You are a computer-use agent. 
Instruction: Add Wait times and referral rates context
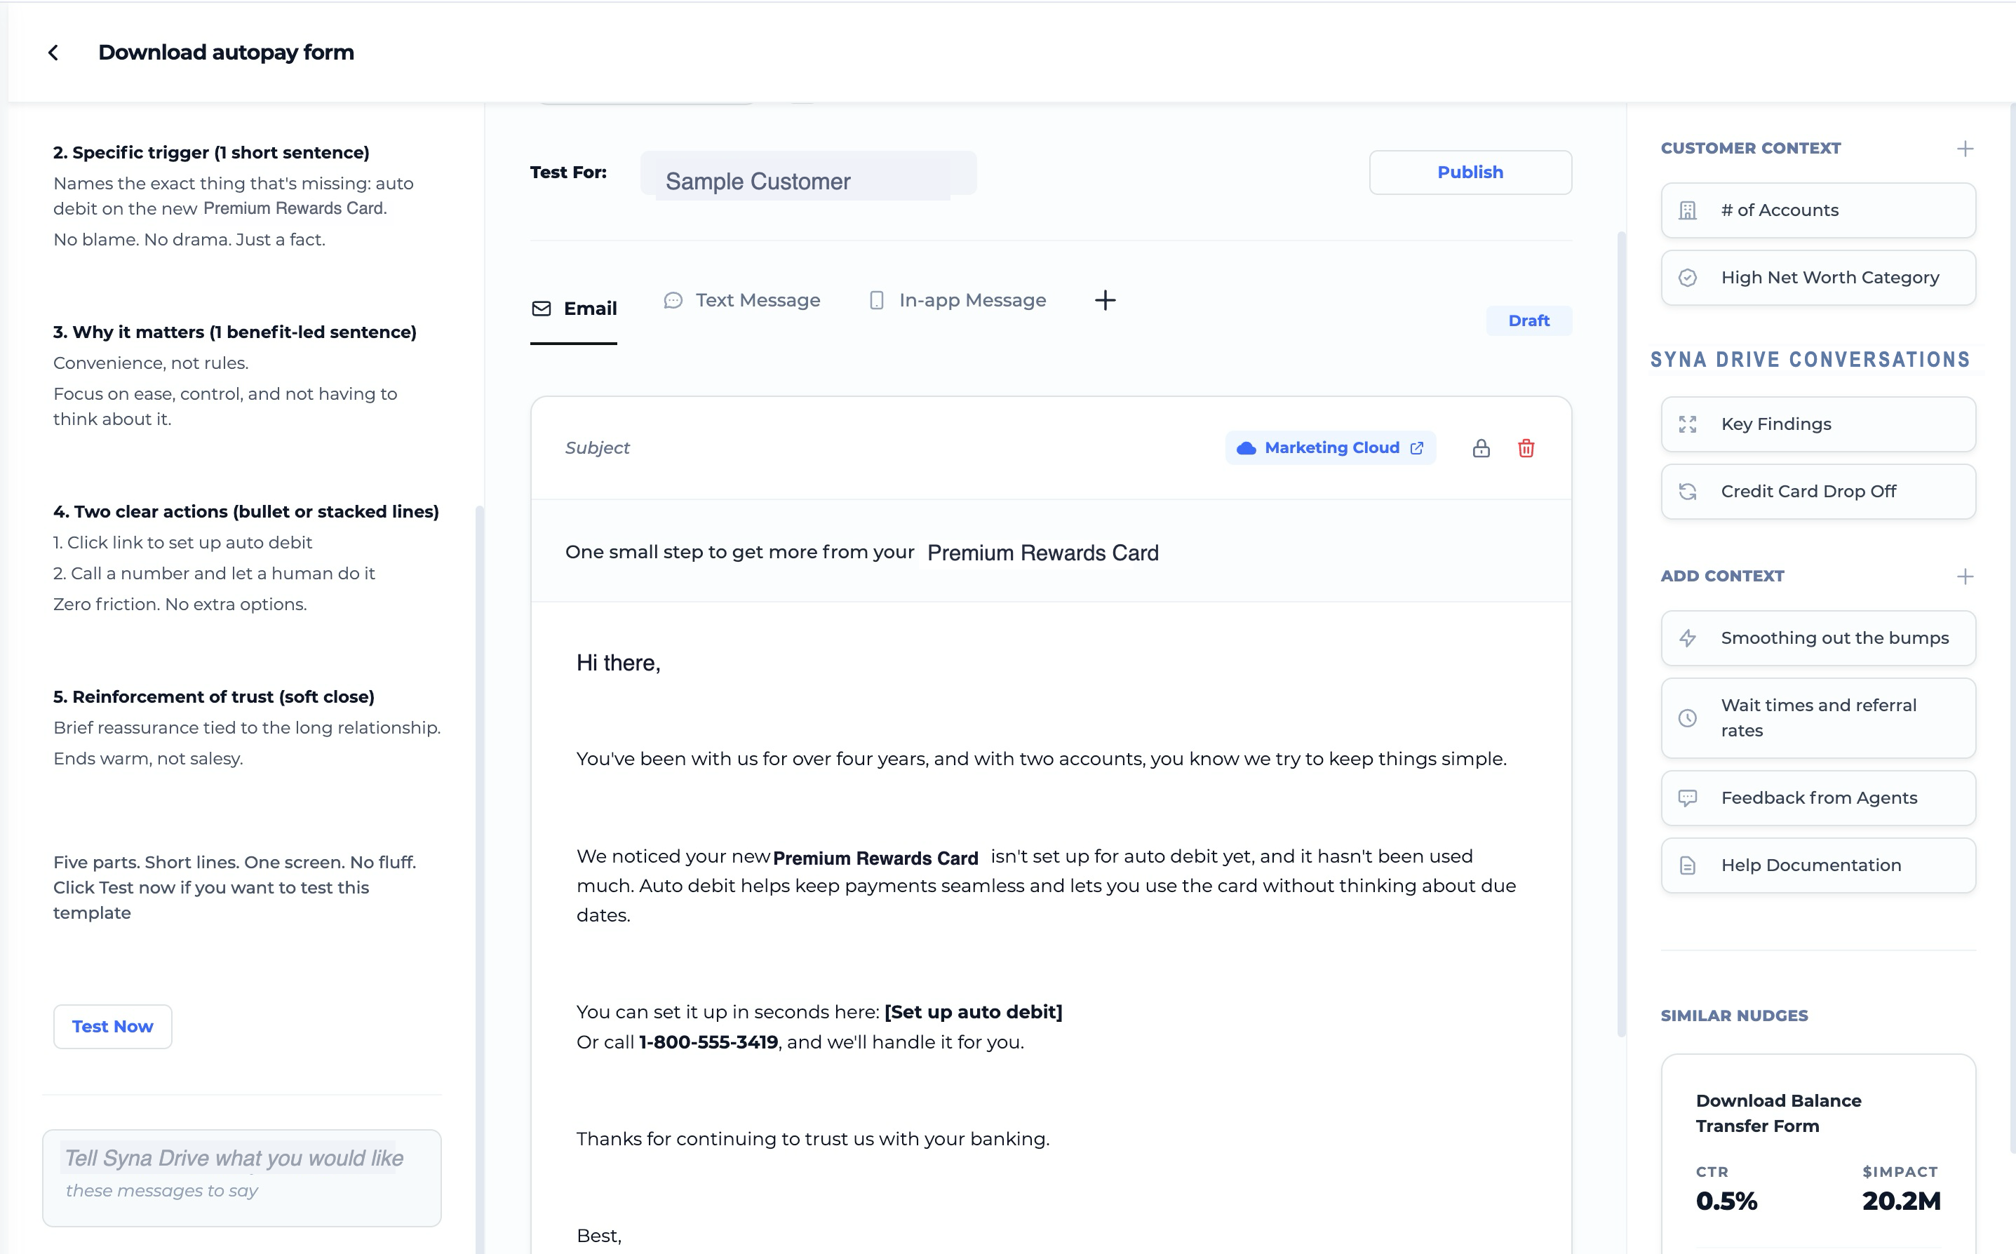1817,718
